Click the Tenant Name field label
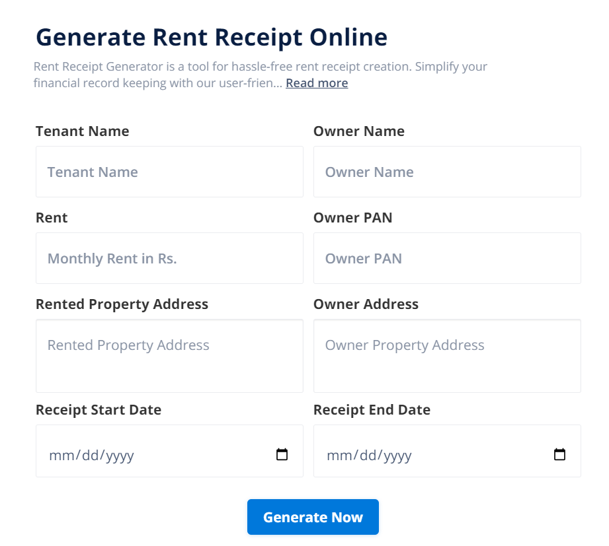Viewport: 609px width, 546px height. 82,131
